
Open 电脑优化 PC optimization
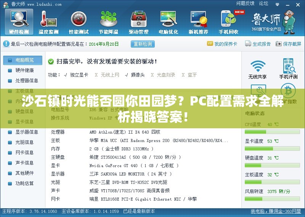169,22
